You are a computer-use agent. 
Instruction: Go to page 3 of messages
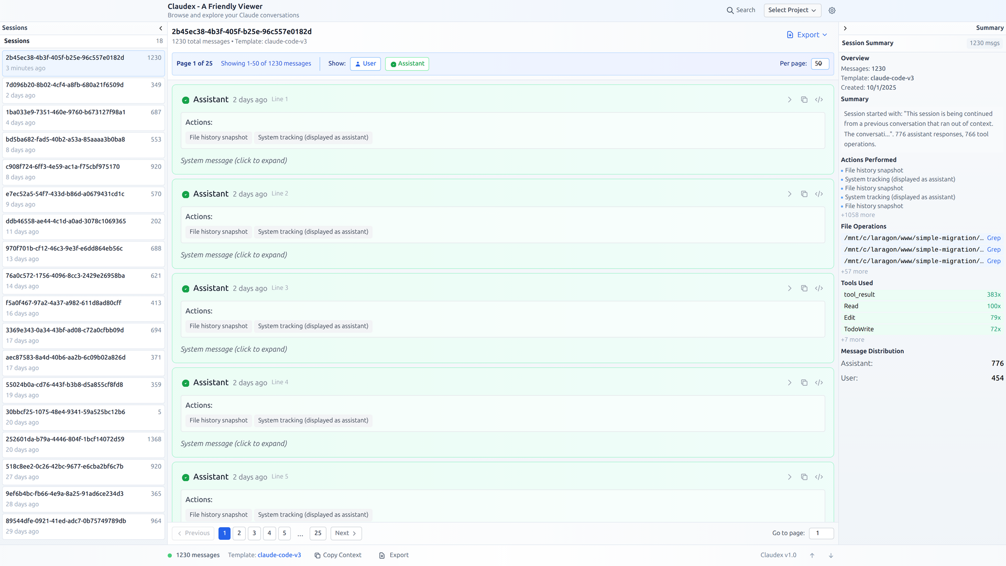click(x=254, y=534)
